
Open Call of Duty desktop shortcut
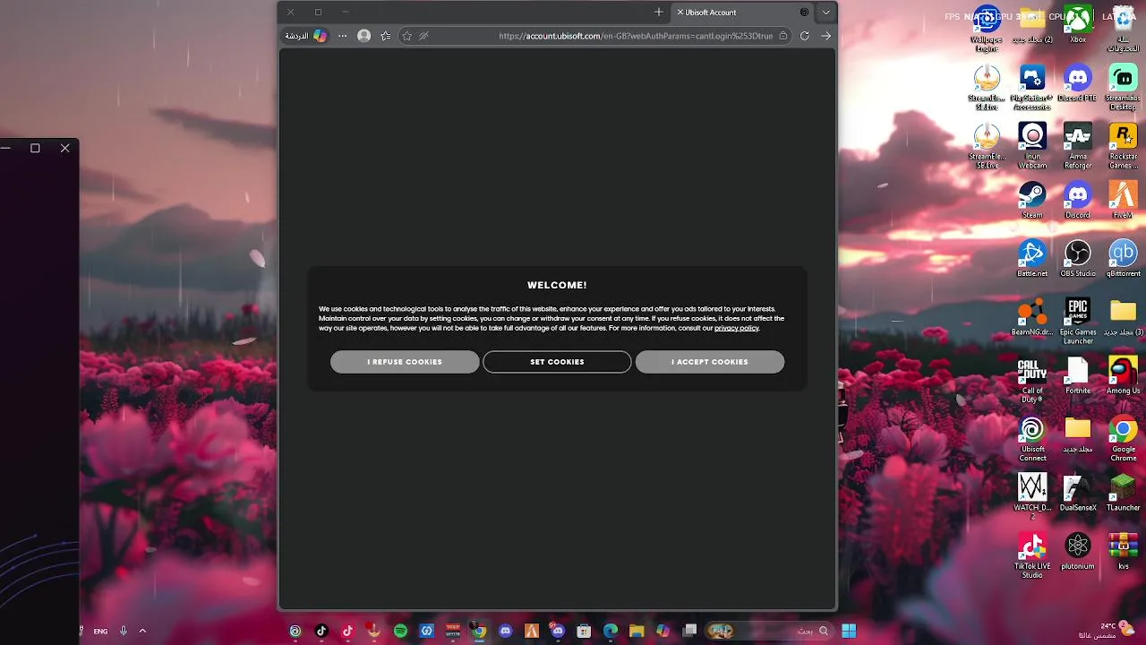click(1032, 380)
